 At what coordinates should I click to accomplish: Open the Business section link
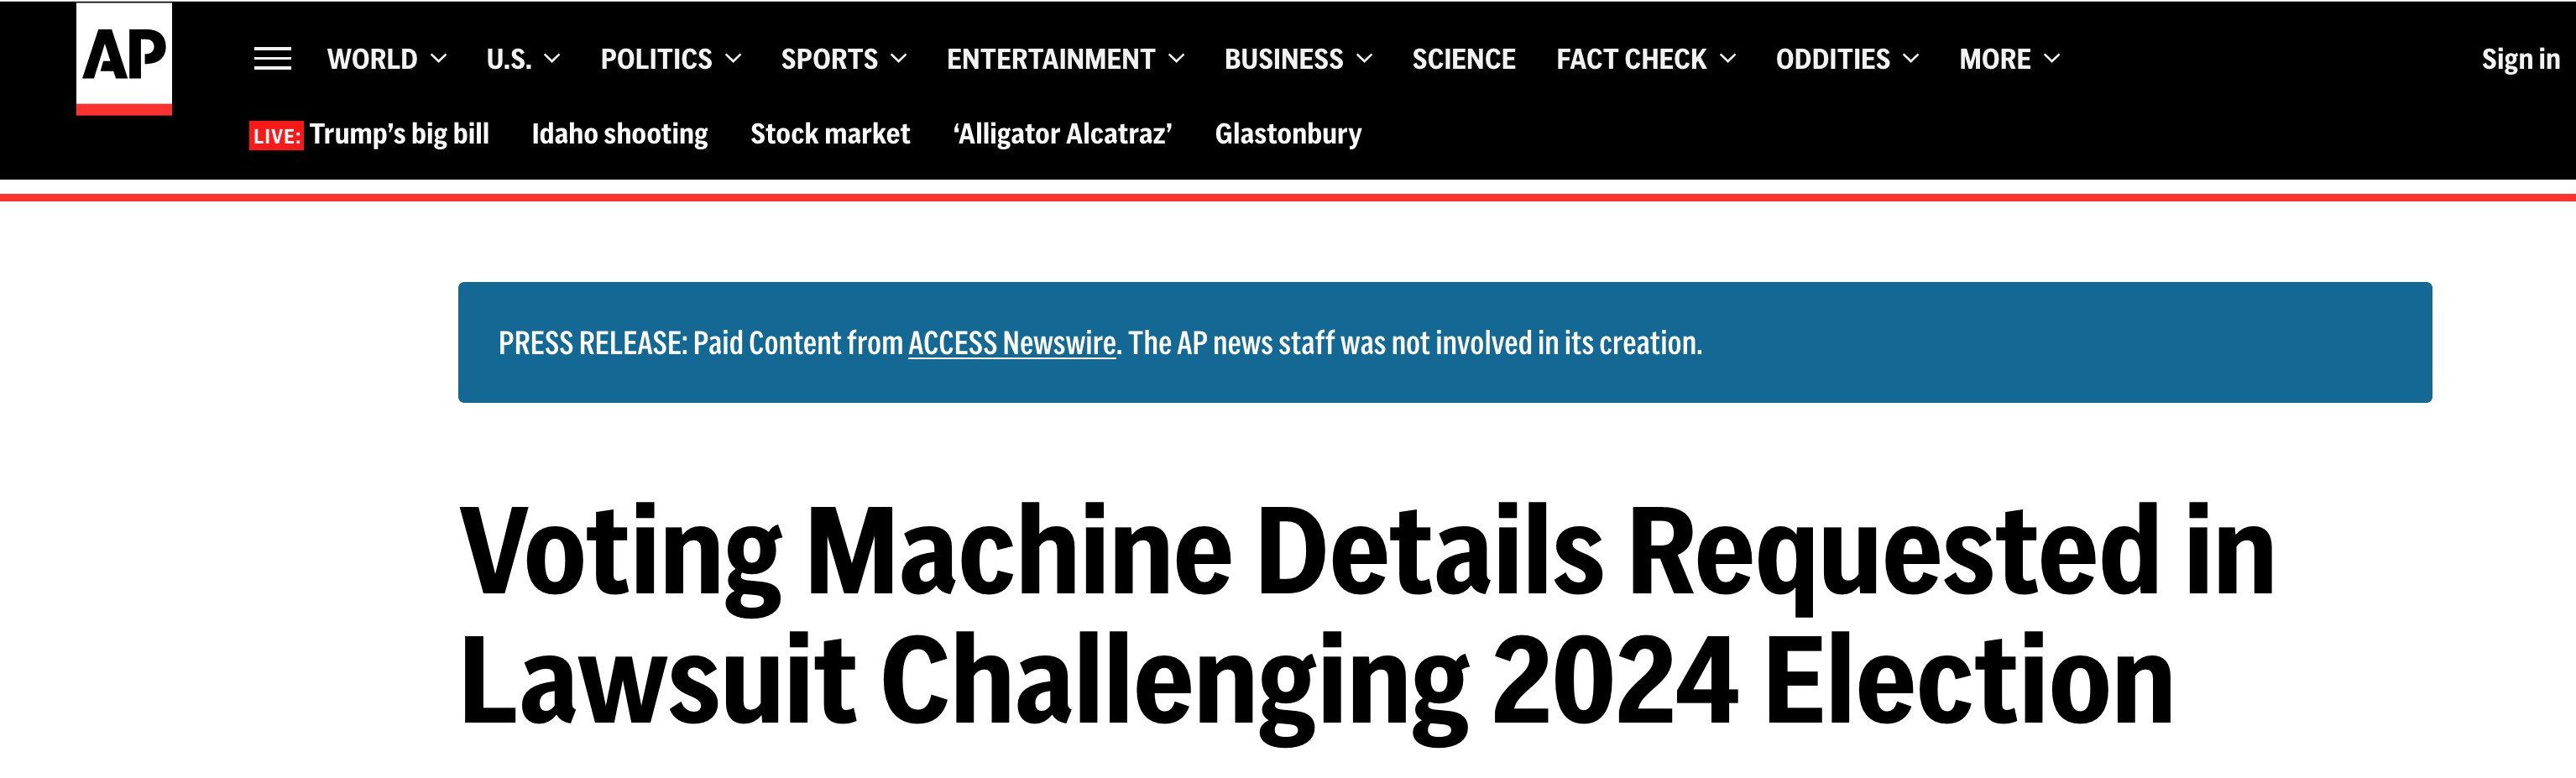[x=1284, y=59]
